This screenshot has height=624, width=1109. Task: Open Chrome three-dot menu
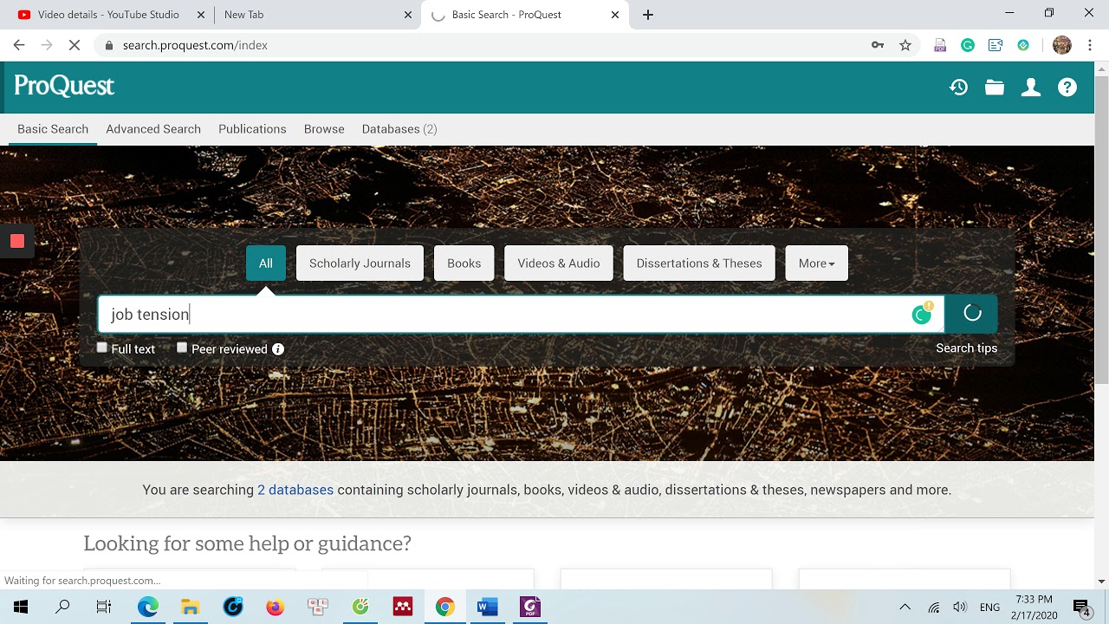pyautogui.click(x=1090, y=45)
